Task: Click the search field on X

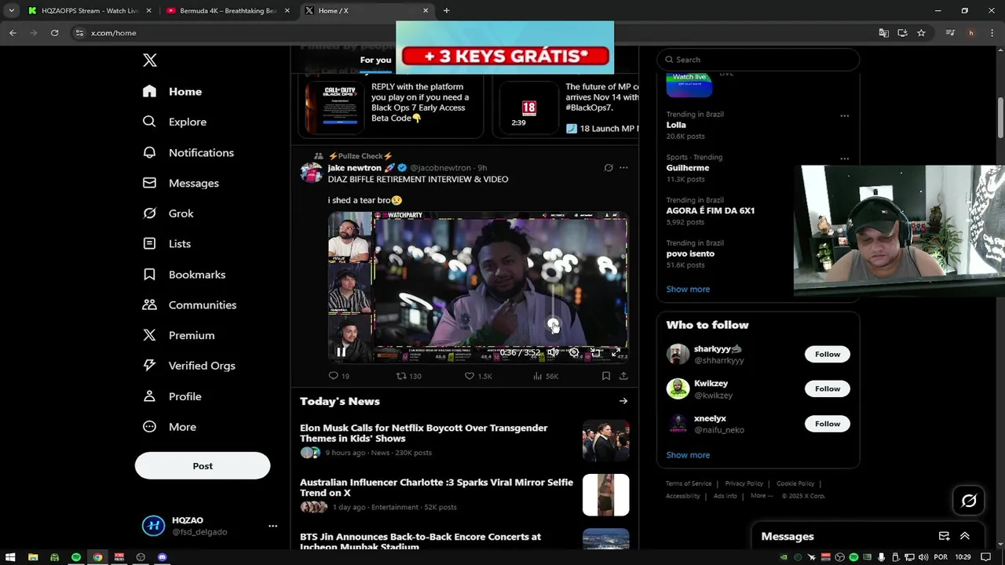Action: (x=758, y=60)
